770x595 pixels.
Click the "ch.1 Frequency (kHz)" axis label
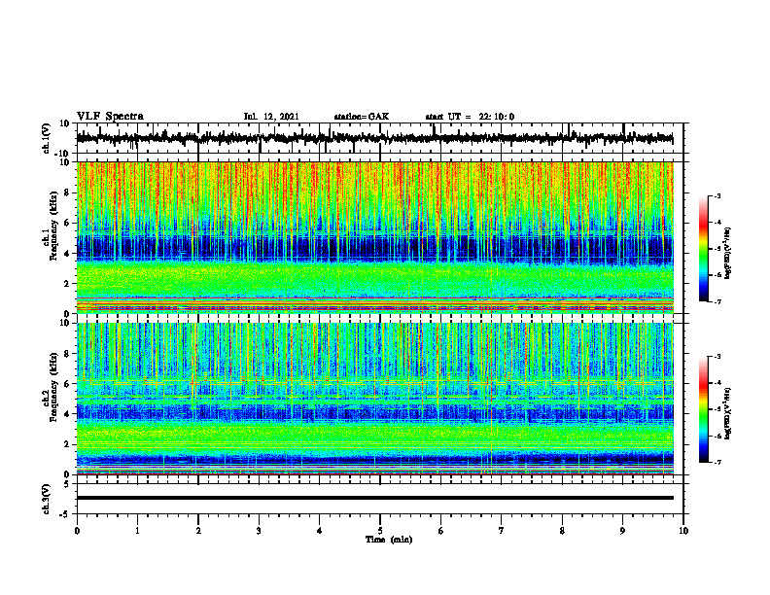click(50, 226)
